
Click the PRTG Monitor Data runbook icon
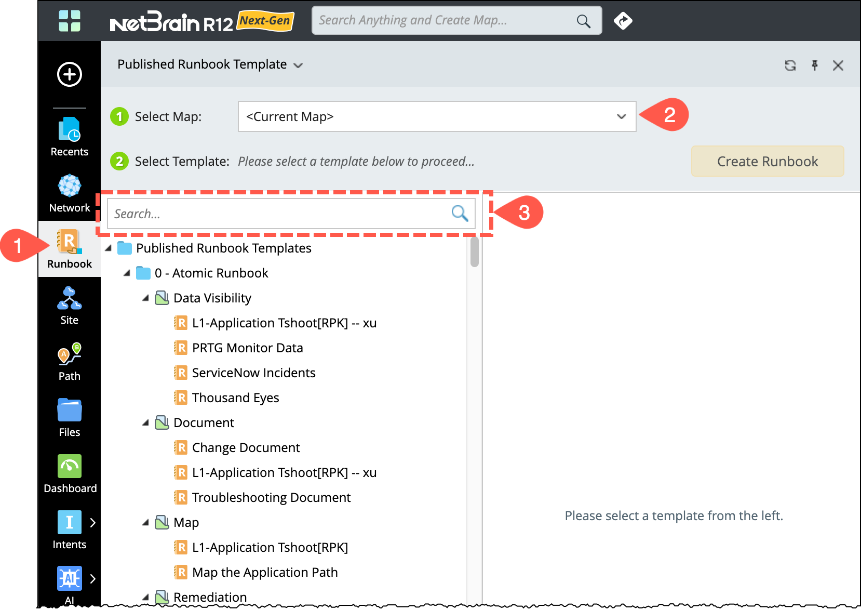tap(180, 348)
